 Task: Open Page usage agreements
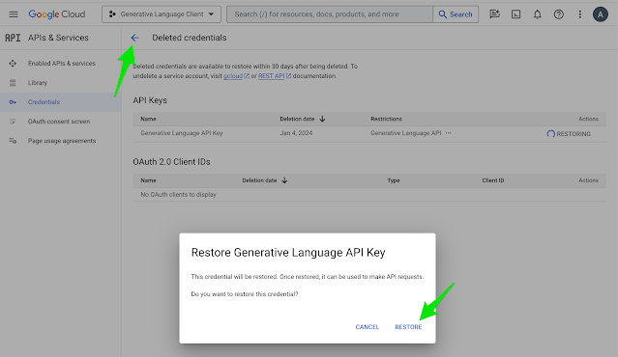pyautogui.click(x=62, y=141)
